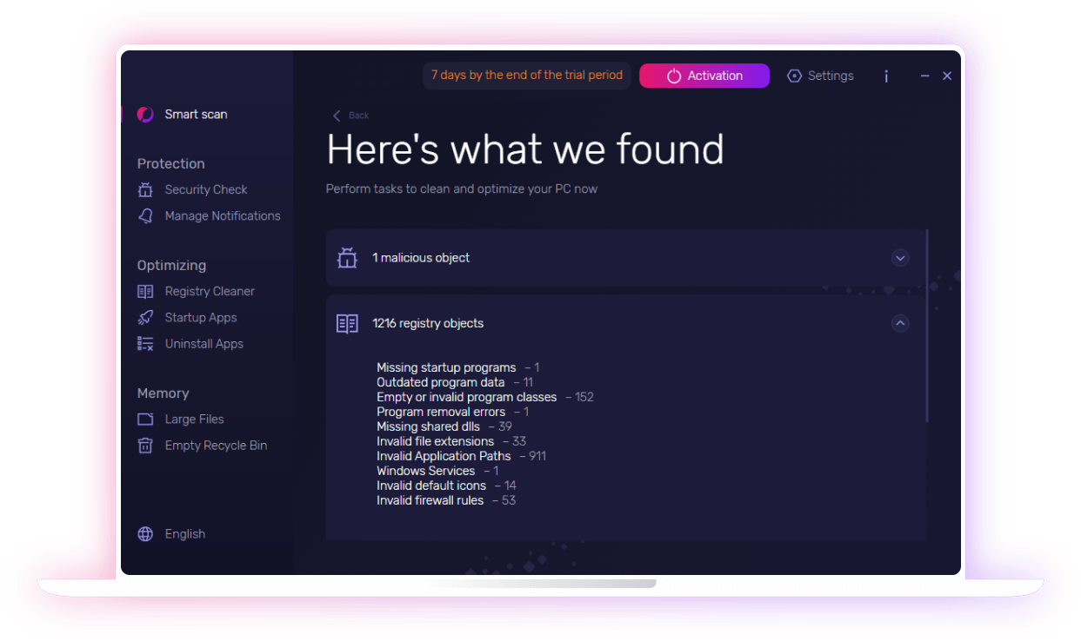The width and height of the screenshot is (1081, 641).
Task: Click the Registry Cleaner book icon
Action: click(145, 292)
